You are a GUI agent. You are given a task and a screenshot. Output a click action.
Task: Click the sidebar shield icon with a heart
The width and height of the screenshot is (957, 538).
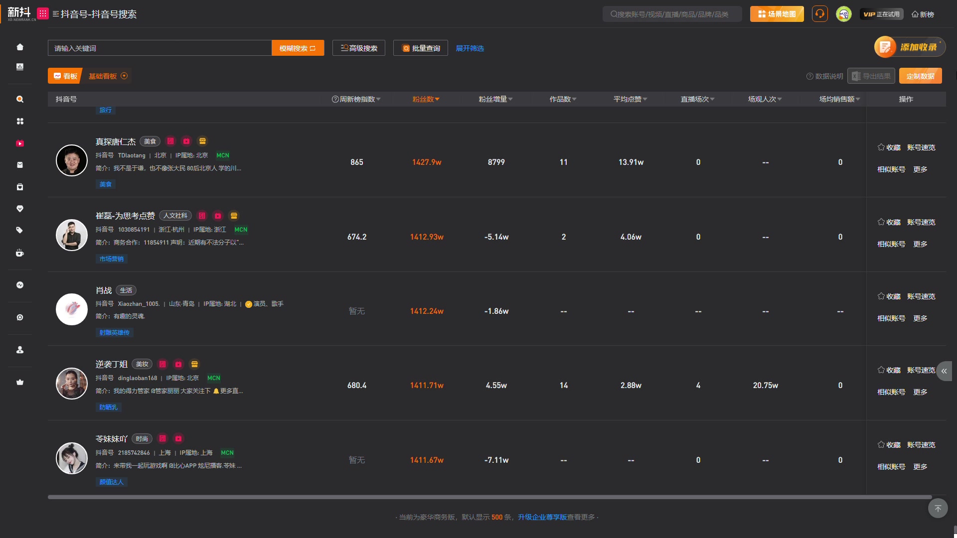coord(20,208)
